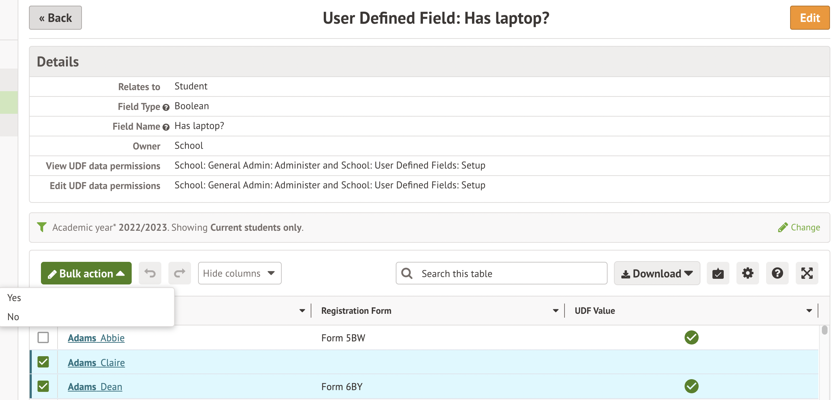
Task: Choose No from the bulk action menu
Action: point(13,317)
